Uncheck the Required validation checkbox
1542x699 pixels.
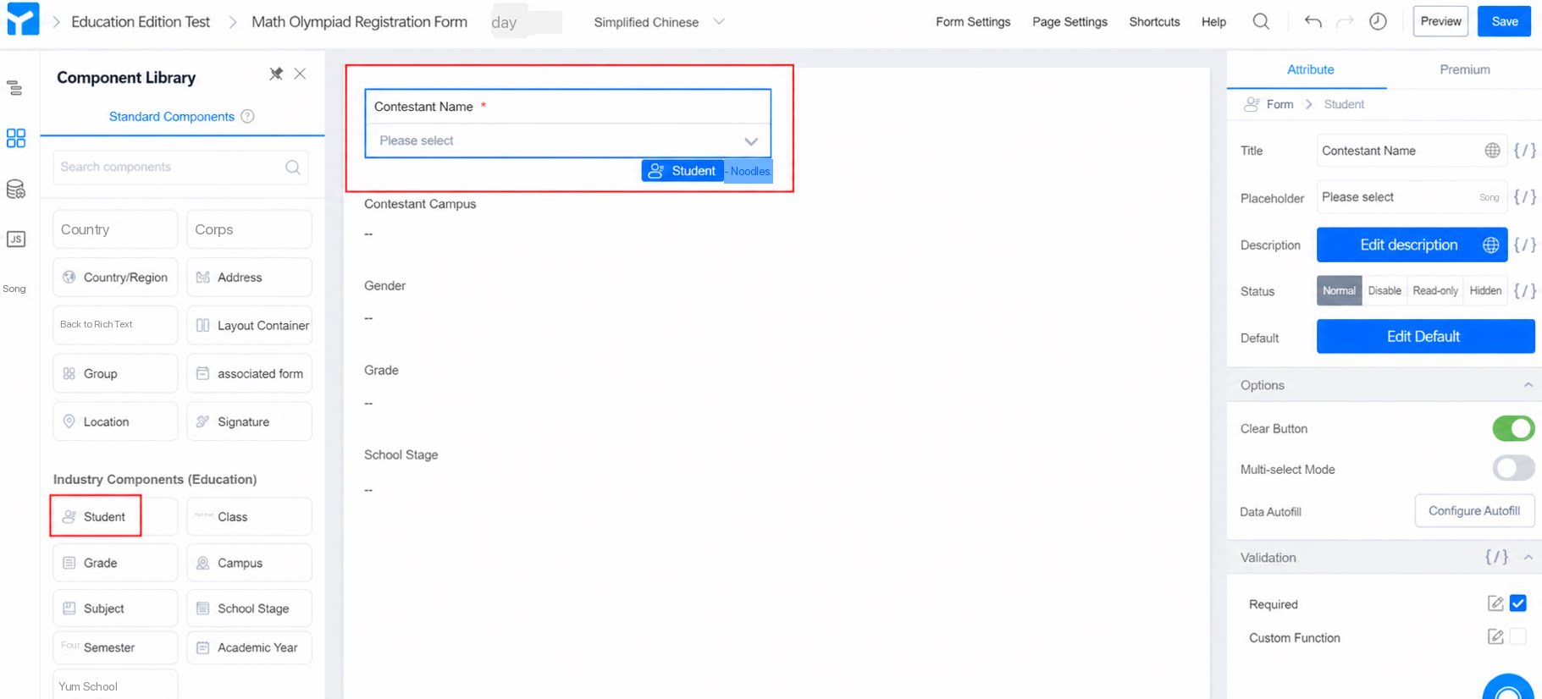click(x=1517, y=603)
